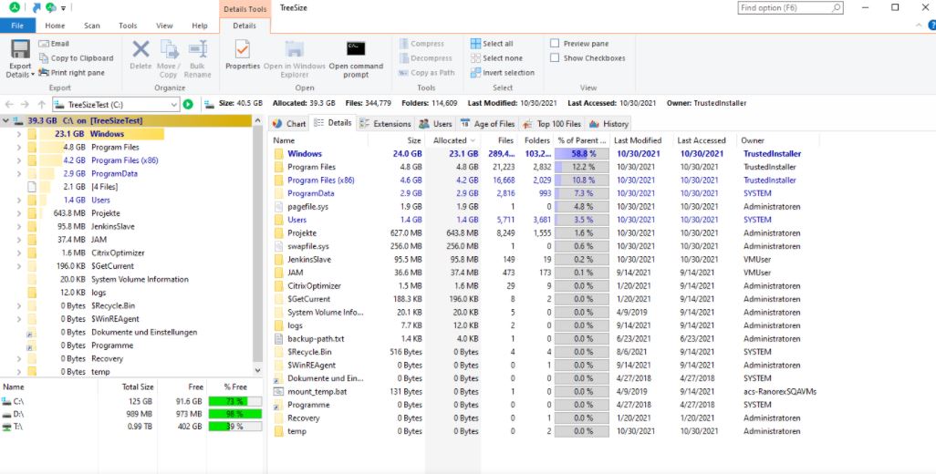This screenshot has height=474, width=936.
Task: Open command prompt from ribbon
Action: pos(356,59)
